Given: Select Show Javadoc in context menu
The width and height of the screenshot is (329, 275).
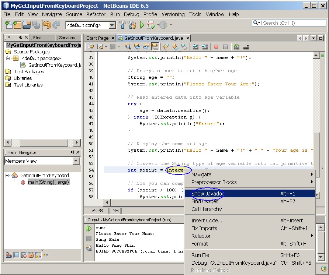Looking at the screenshot, I should coord(250,194).
